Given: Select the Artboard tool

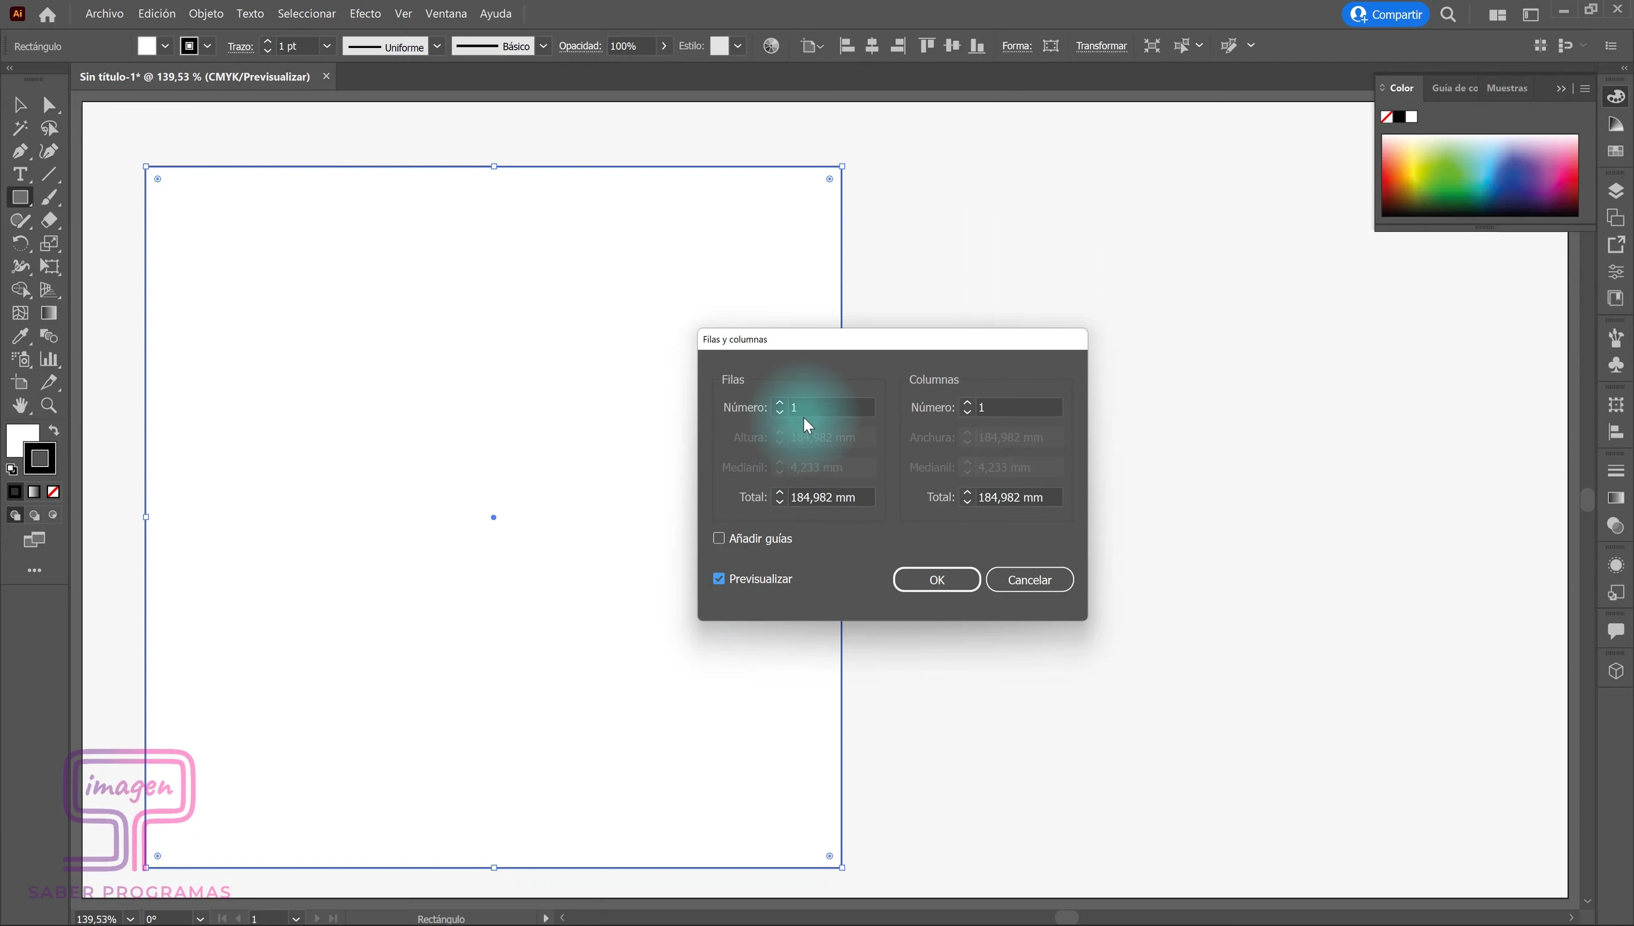Looking at the screenshot, I should tap(20, 382).
